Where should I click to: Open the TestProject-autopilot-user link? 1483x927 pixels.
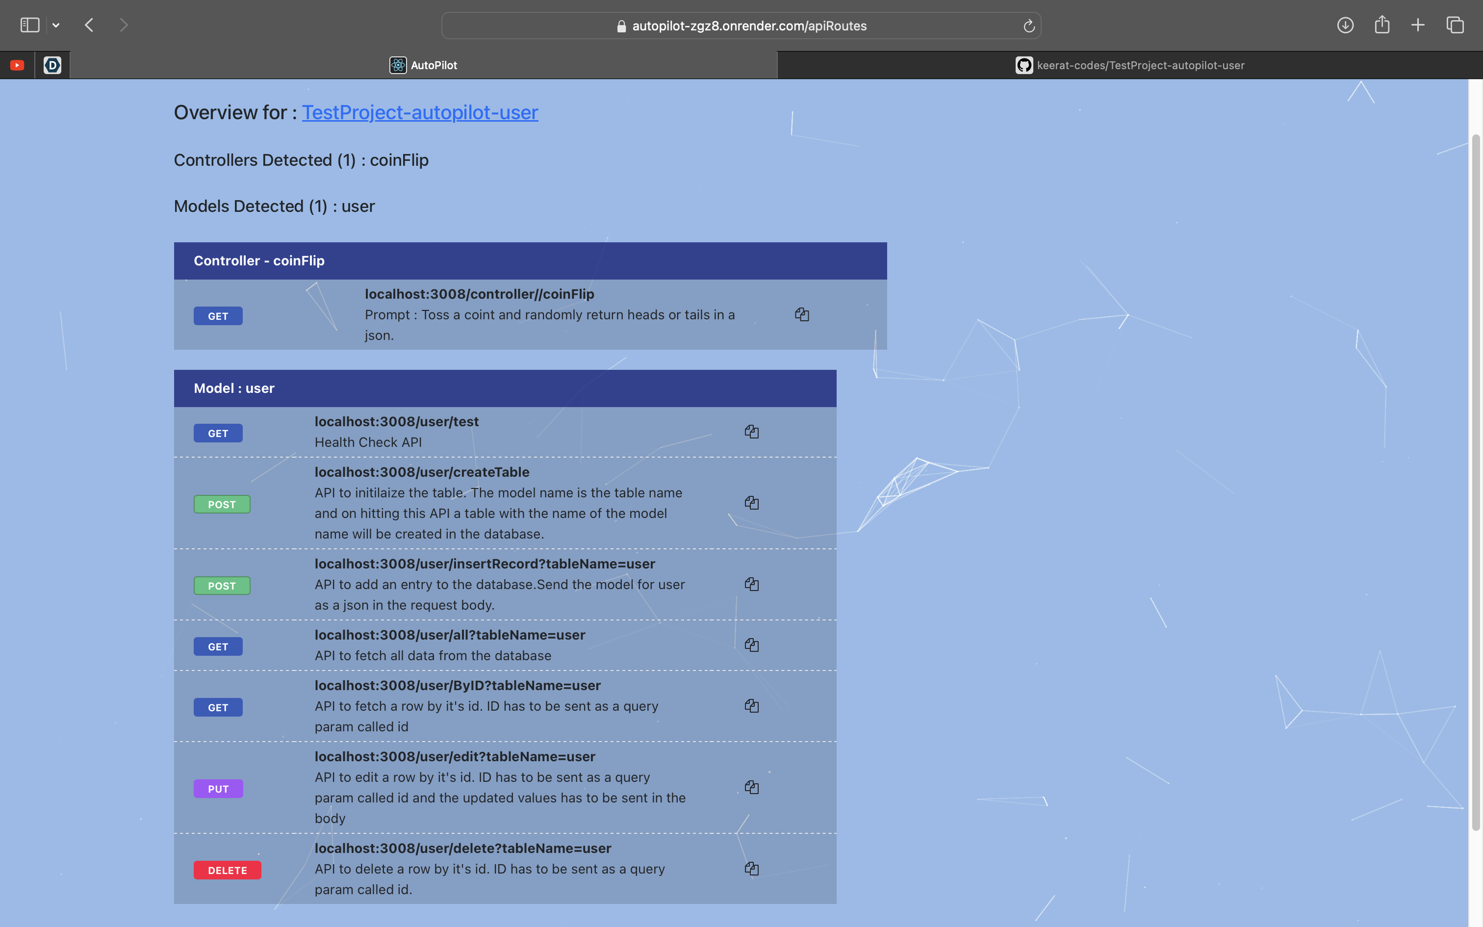tap(420, 112)
